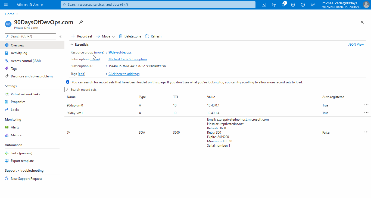This screenshot has height=198, width=371.
Task: Click the Delete zone button
Action: pos(130,36)
